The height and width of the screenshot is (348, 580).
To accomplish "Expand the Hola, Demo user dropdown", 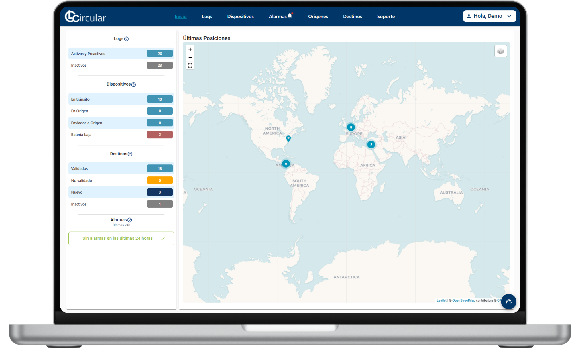I will click(x=489, y=16).
